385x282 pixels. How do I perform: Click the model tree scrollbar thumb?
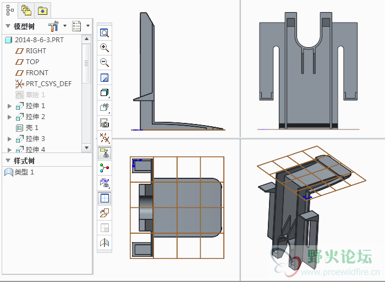[x=86, y=63]
